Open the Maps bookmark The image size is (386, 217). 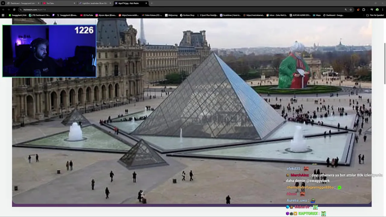tap(317, 15)
